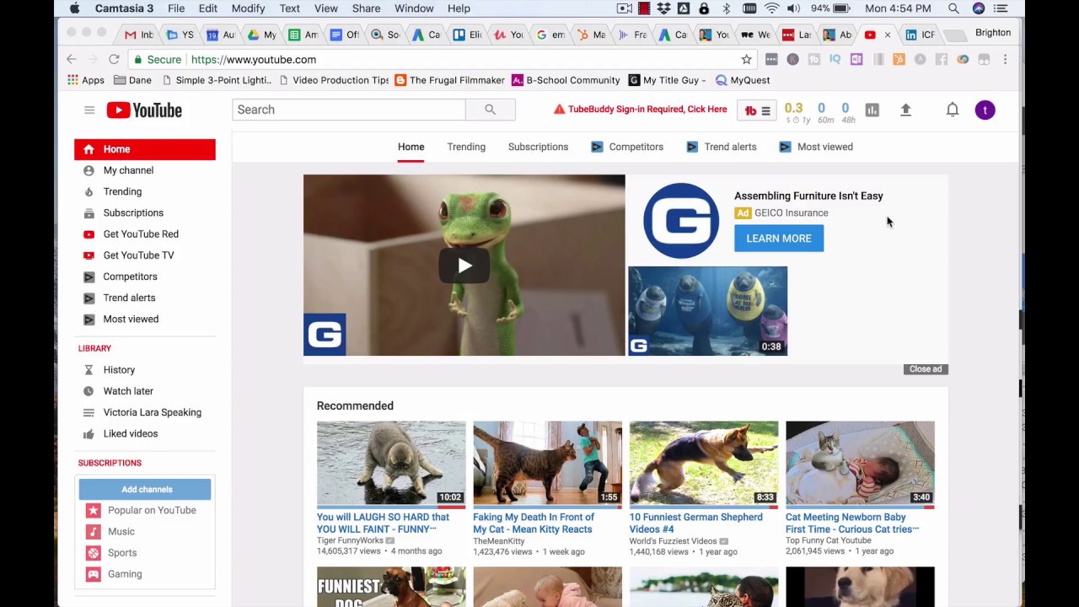Image resolution: width=1079 pixels, height=607 pixels.
Task: Click the TubeBuddy bar chart stats icon
Action: click(872, 110)
